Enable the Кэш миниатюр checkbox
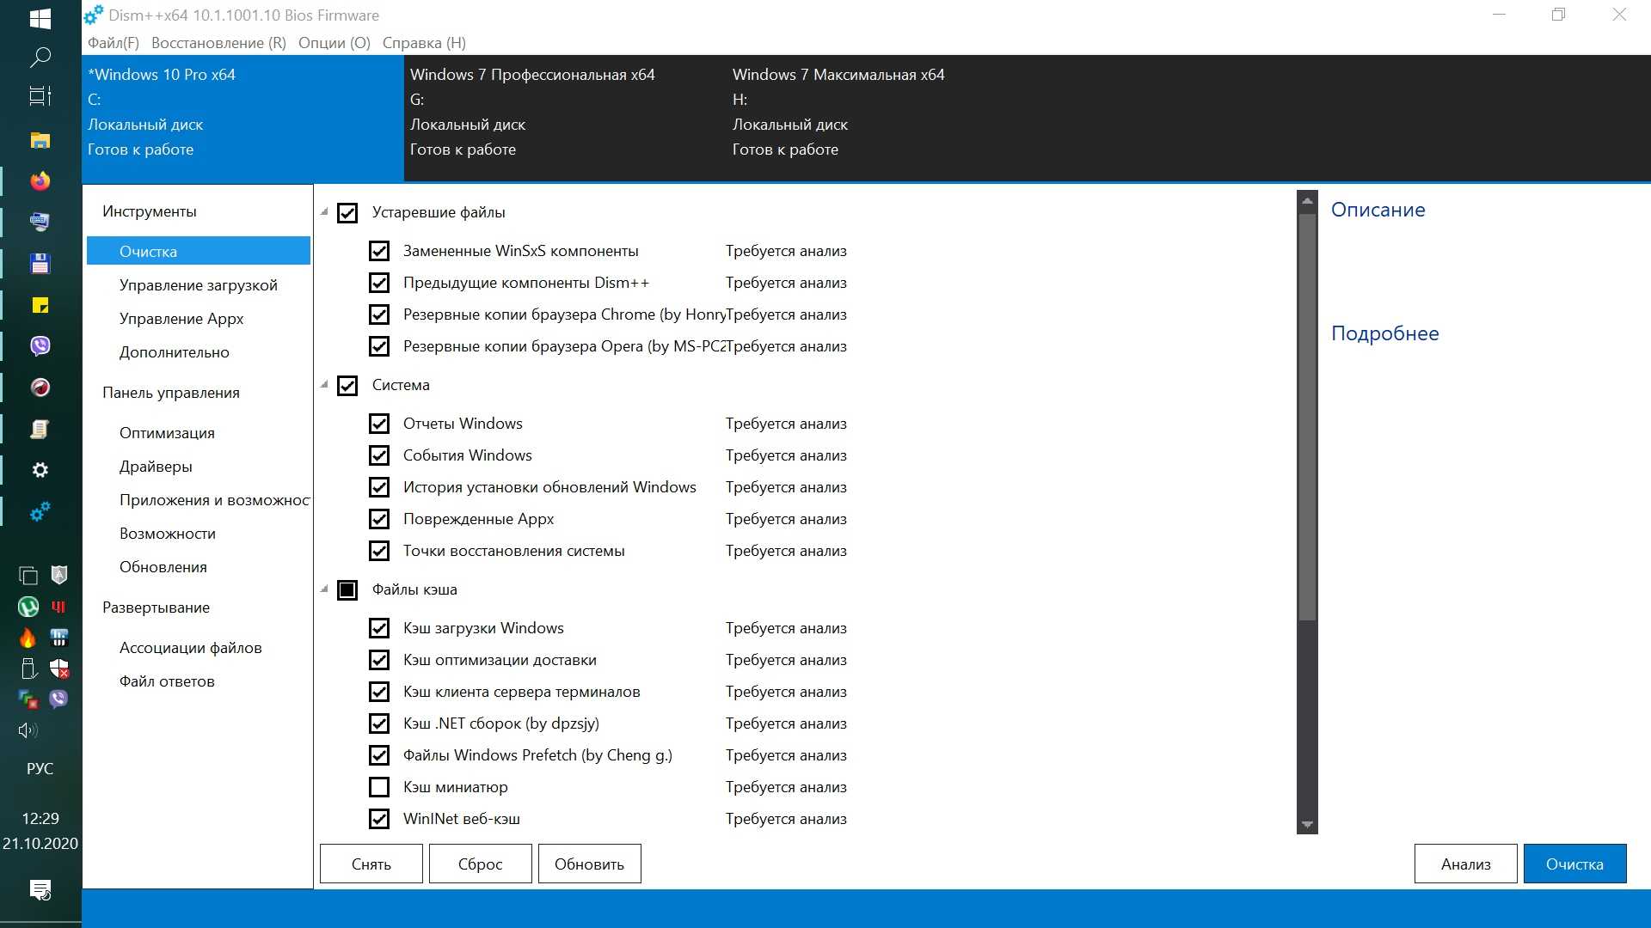Viewport: 1651px width, 928px height. click(379, 787)
